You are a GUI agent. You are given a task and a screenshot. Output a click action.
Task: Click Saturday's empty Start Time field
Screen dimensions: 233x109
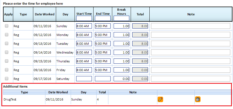[x=84, y=79]
